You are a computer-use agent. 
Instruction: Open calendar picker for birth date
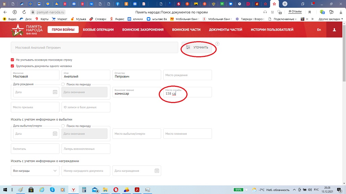(55, 92)
